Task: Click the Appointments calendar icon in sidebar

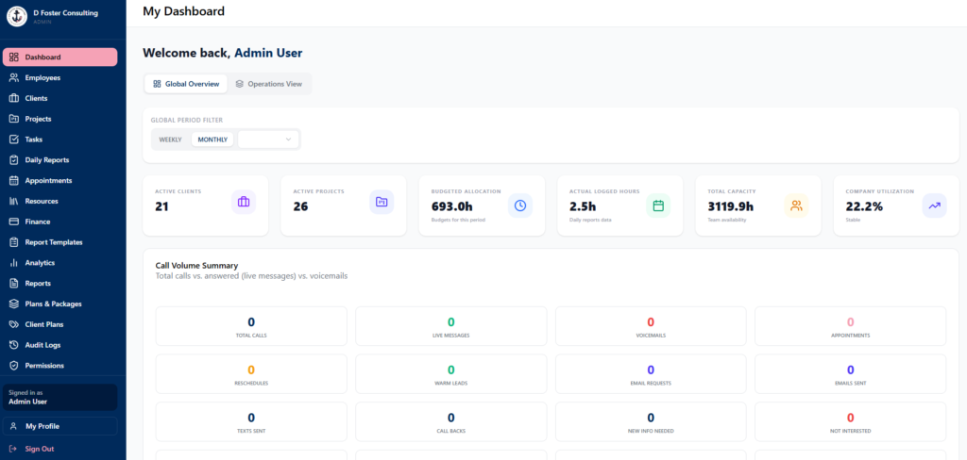Action: click(x=13, y=180)
